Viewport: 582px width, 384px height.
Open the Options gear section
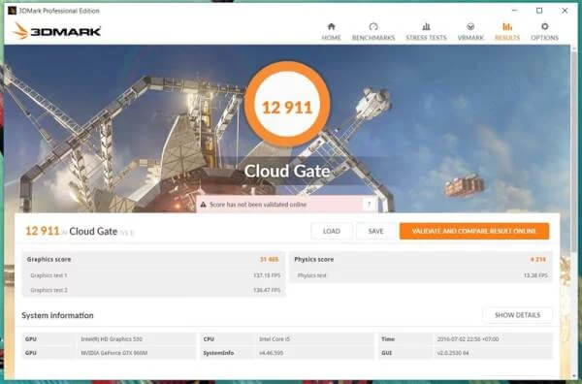[x=544, y=32]
